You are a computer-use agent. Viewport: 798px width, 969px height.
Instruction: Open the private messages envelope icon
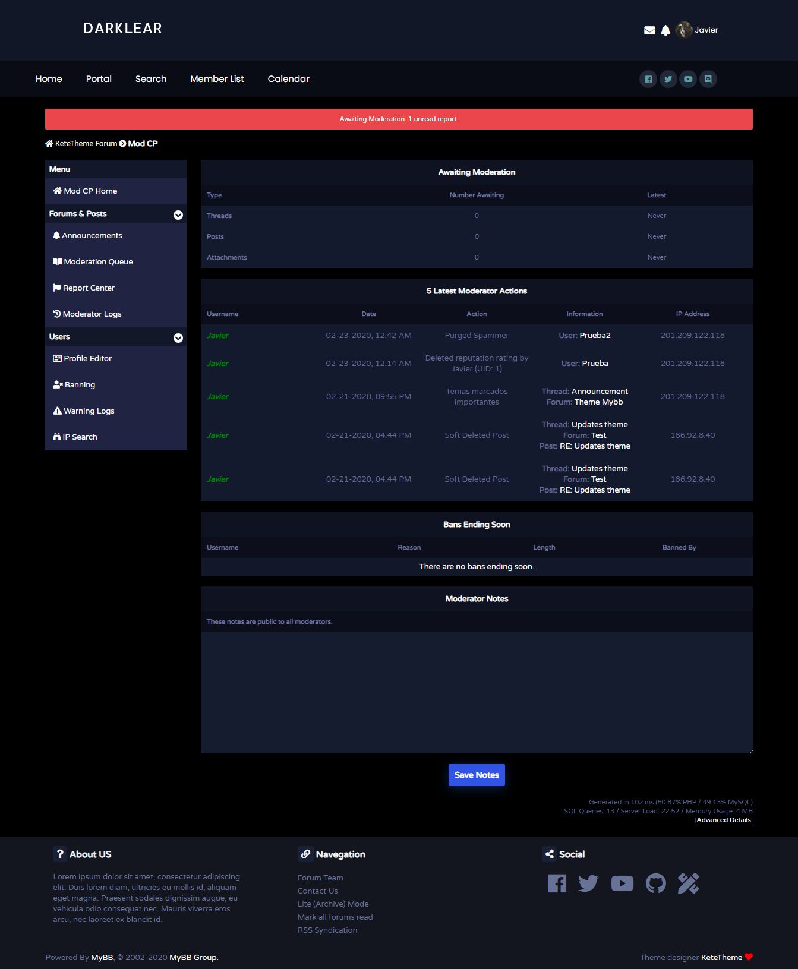tap(649, 30)
